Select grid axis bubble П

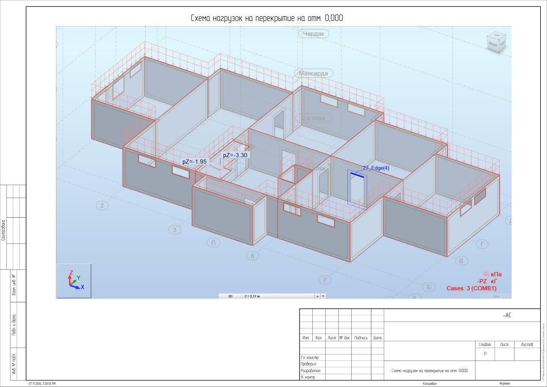(213, 243)
